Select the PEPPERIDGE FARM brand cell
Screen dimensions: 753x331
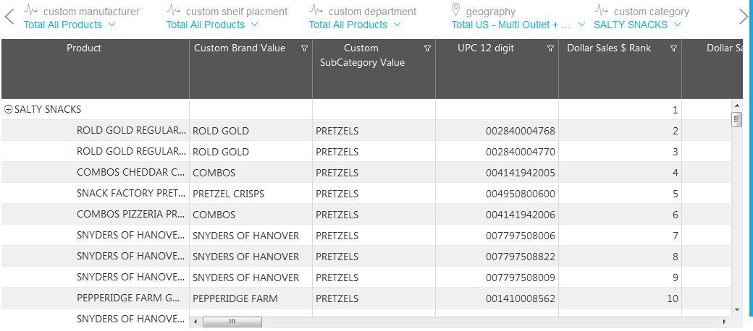click(x=235, y=298)
